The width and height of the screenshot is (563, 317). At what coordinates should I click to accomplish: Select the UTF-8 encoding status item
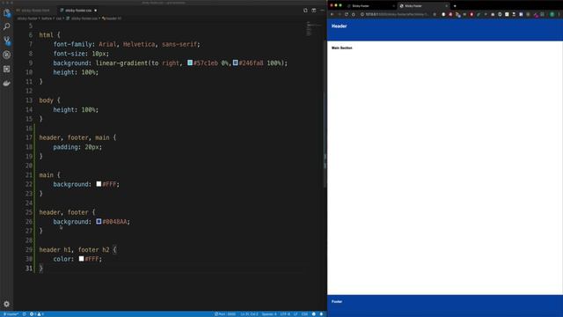pyautogui.click(x=285, y=314)
